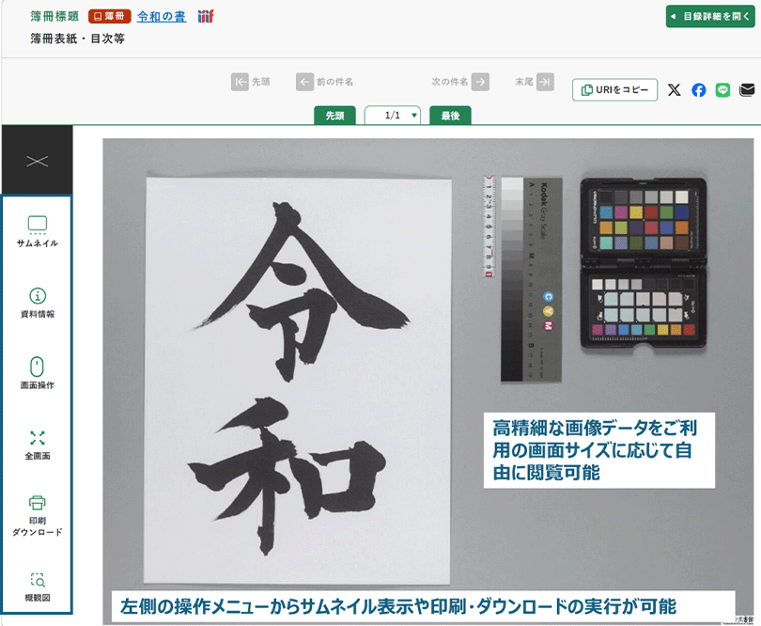The height and width of the screenshot is (626, 761).
Task: Click the URIをコピー button
Action: coord(614,90)
